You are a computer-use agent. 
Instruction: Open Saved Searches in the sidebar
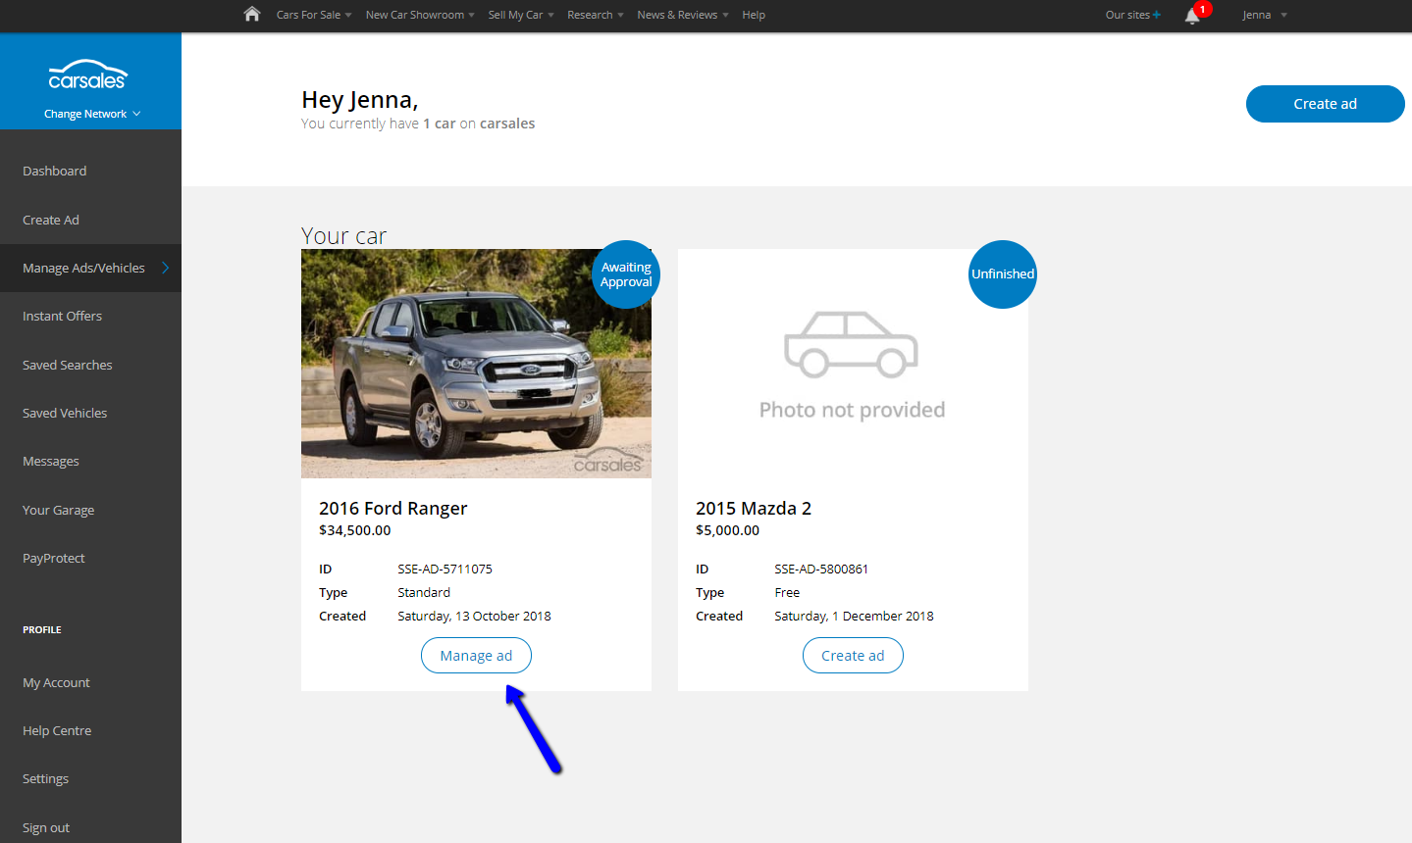tap(68, 365)
